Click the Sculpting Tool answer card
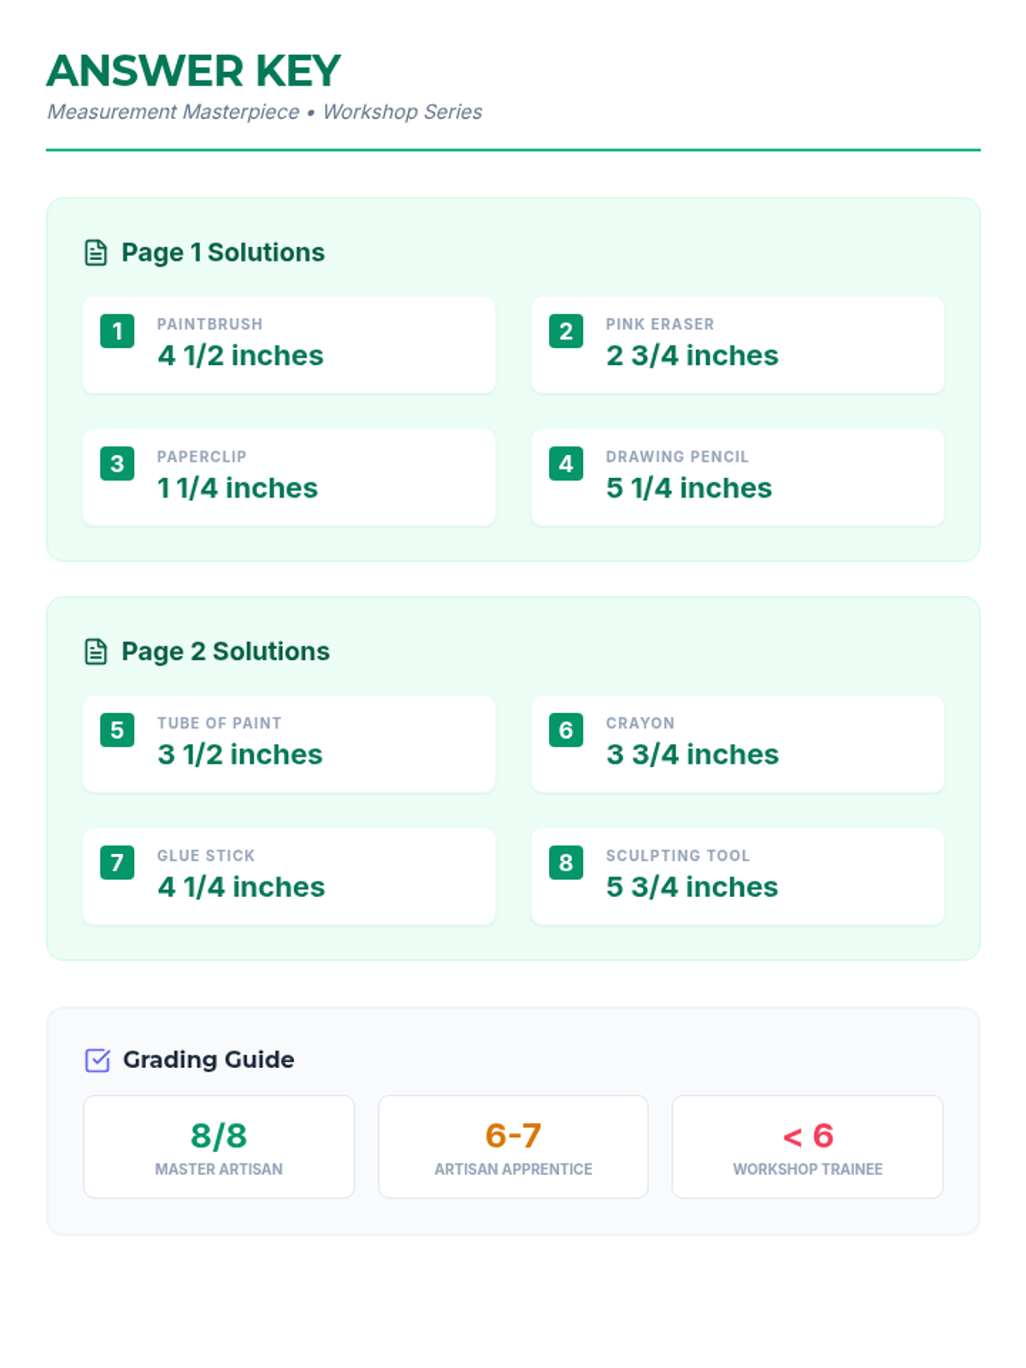The height and width of the screenshot is (1368, 1026). click(737, 876)
